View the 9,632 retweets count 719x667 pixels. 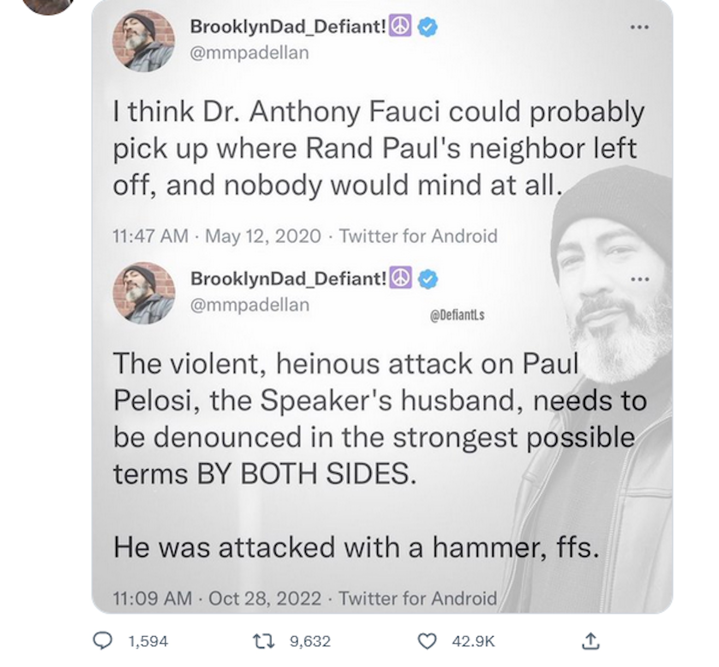point(310,642)
